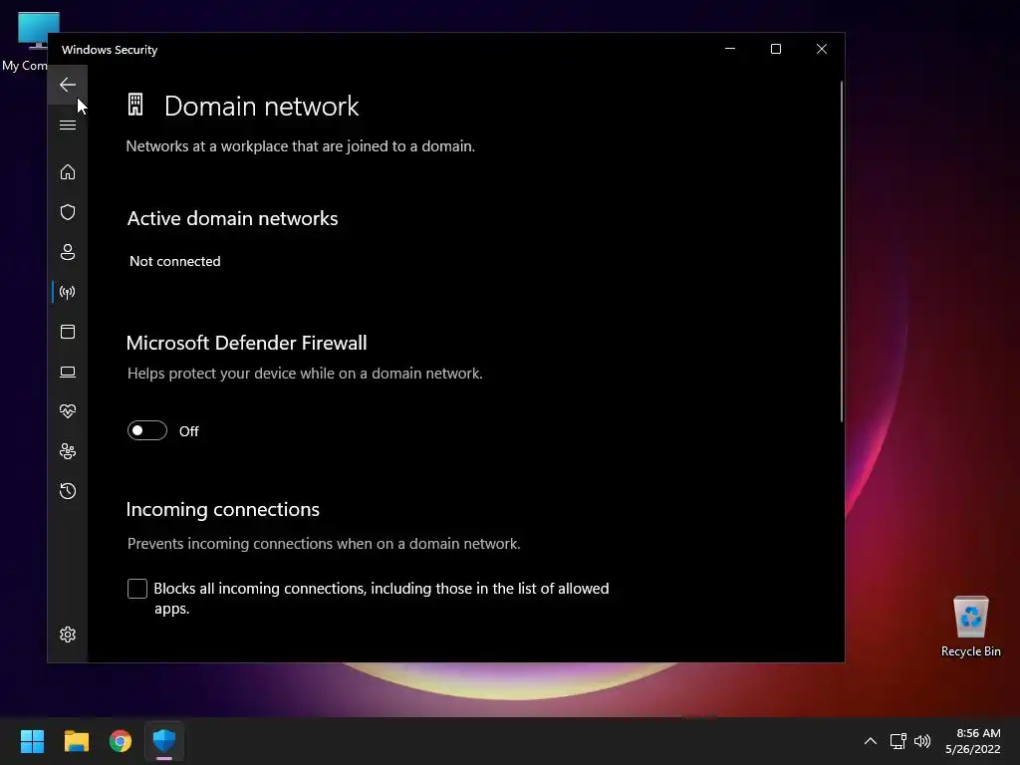The height and width of the screenshot is (765, 1020).
Task: Show hidden icons in system tray
Action: click(871, 741)
